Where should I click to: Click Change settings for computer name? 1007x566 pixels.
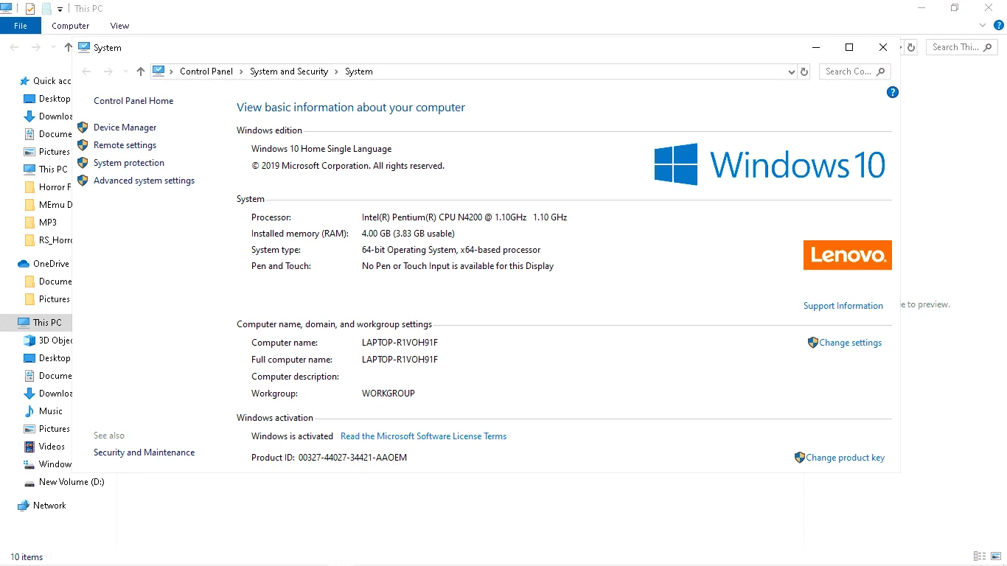coord(851,343)
